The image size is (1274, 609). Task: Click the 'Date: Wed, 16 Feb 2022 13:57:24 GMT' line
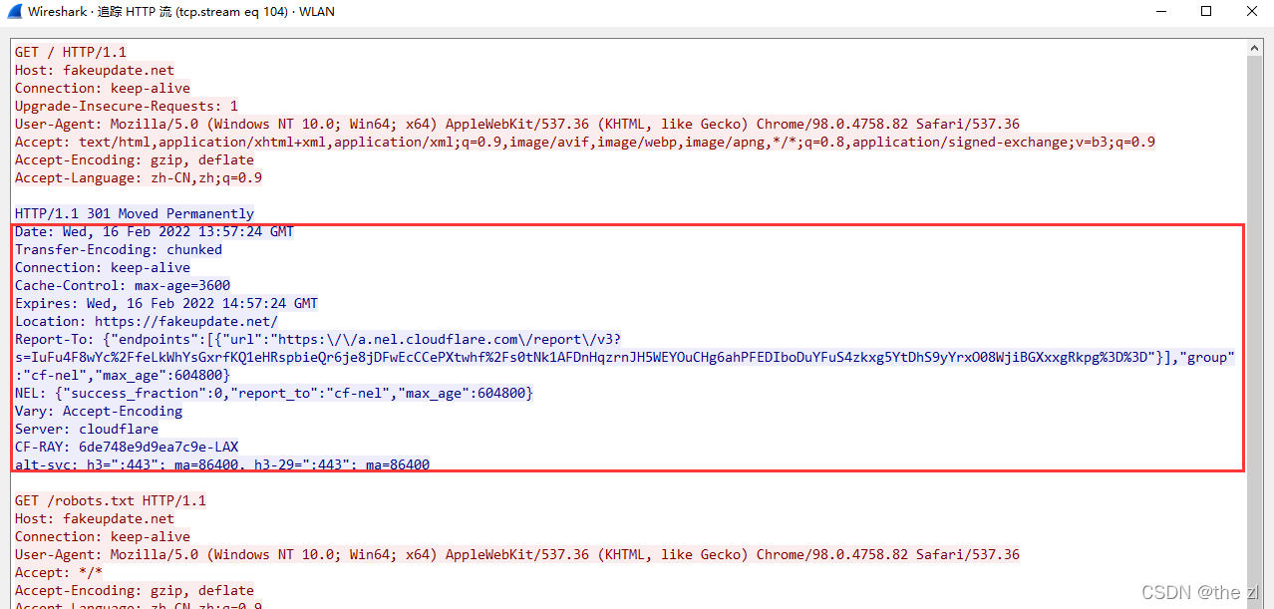tap(155, 231)
